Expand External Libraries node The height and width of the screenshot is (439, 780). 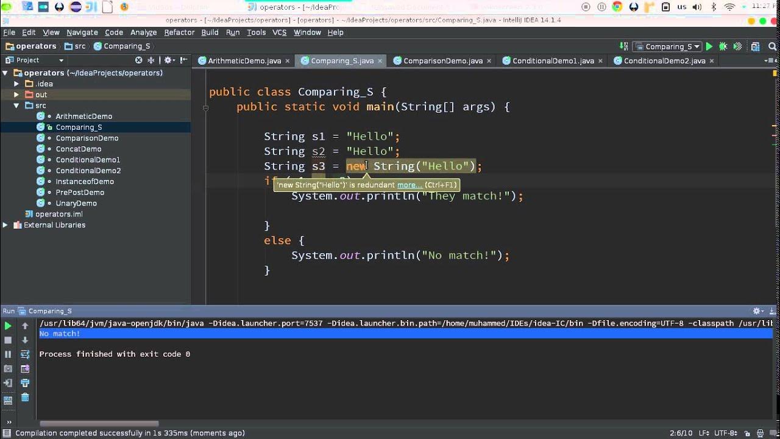(x=5, y=225)
